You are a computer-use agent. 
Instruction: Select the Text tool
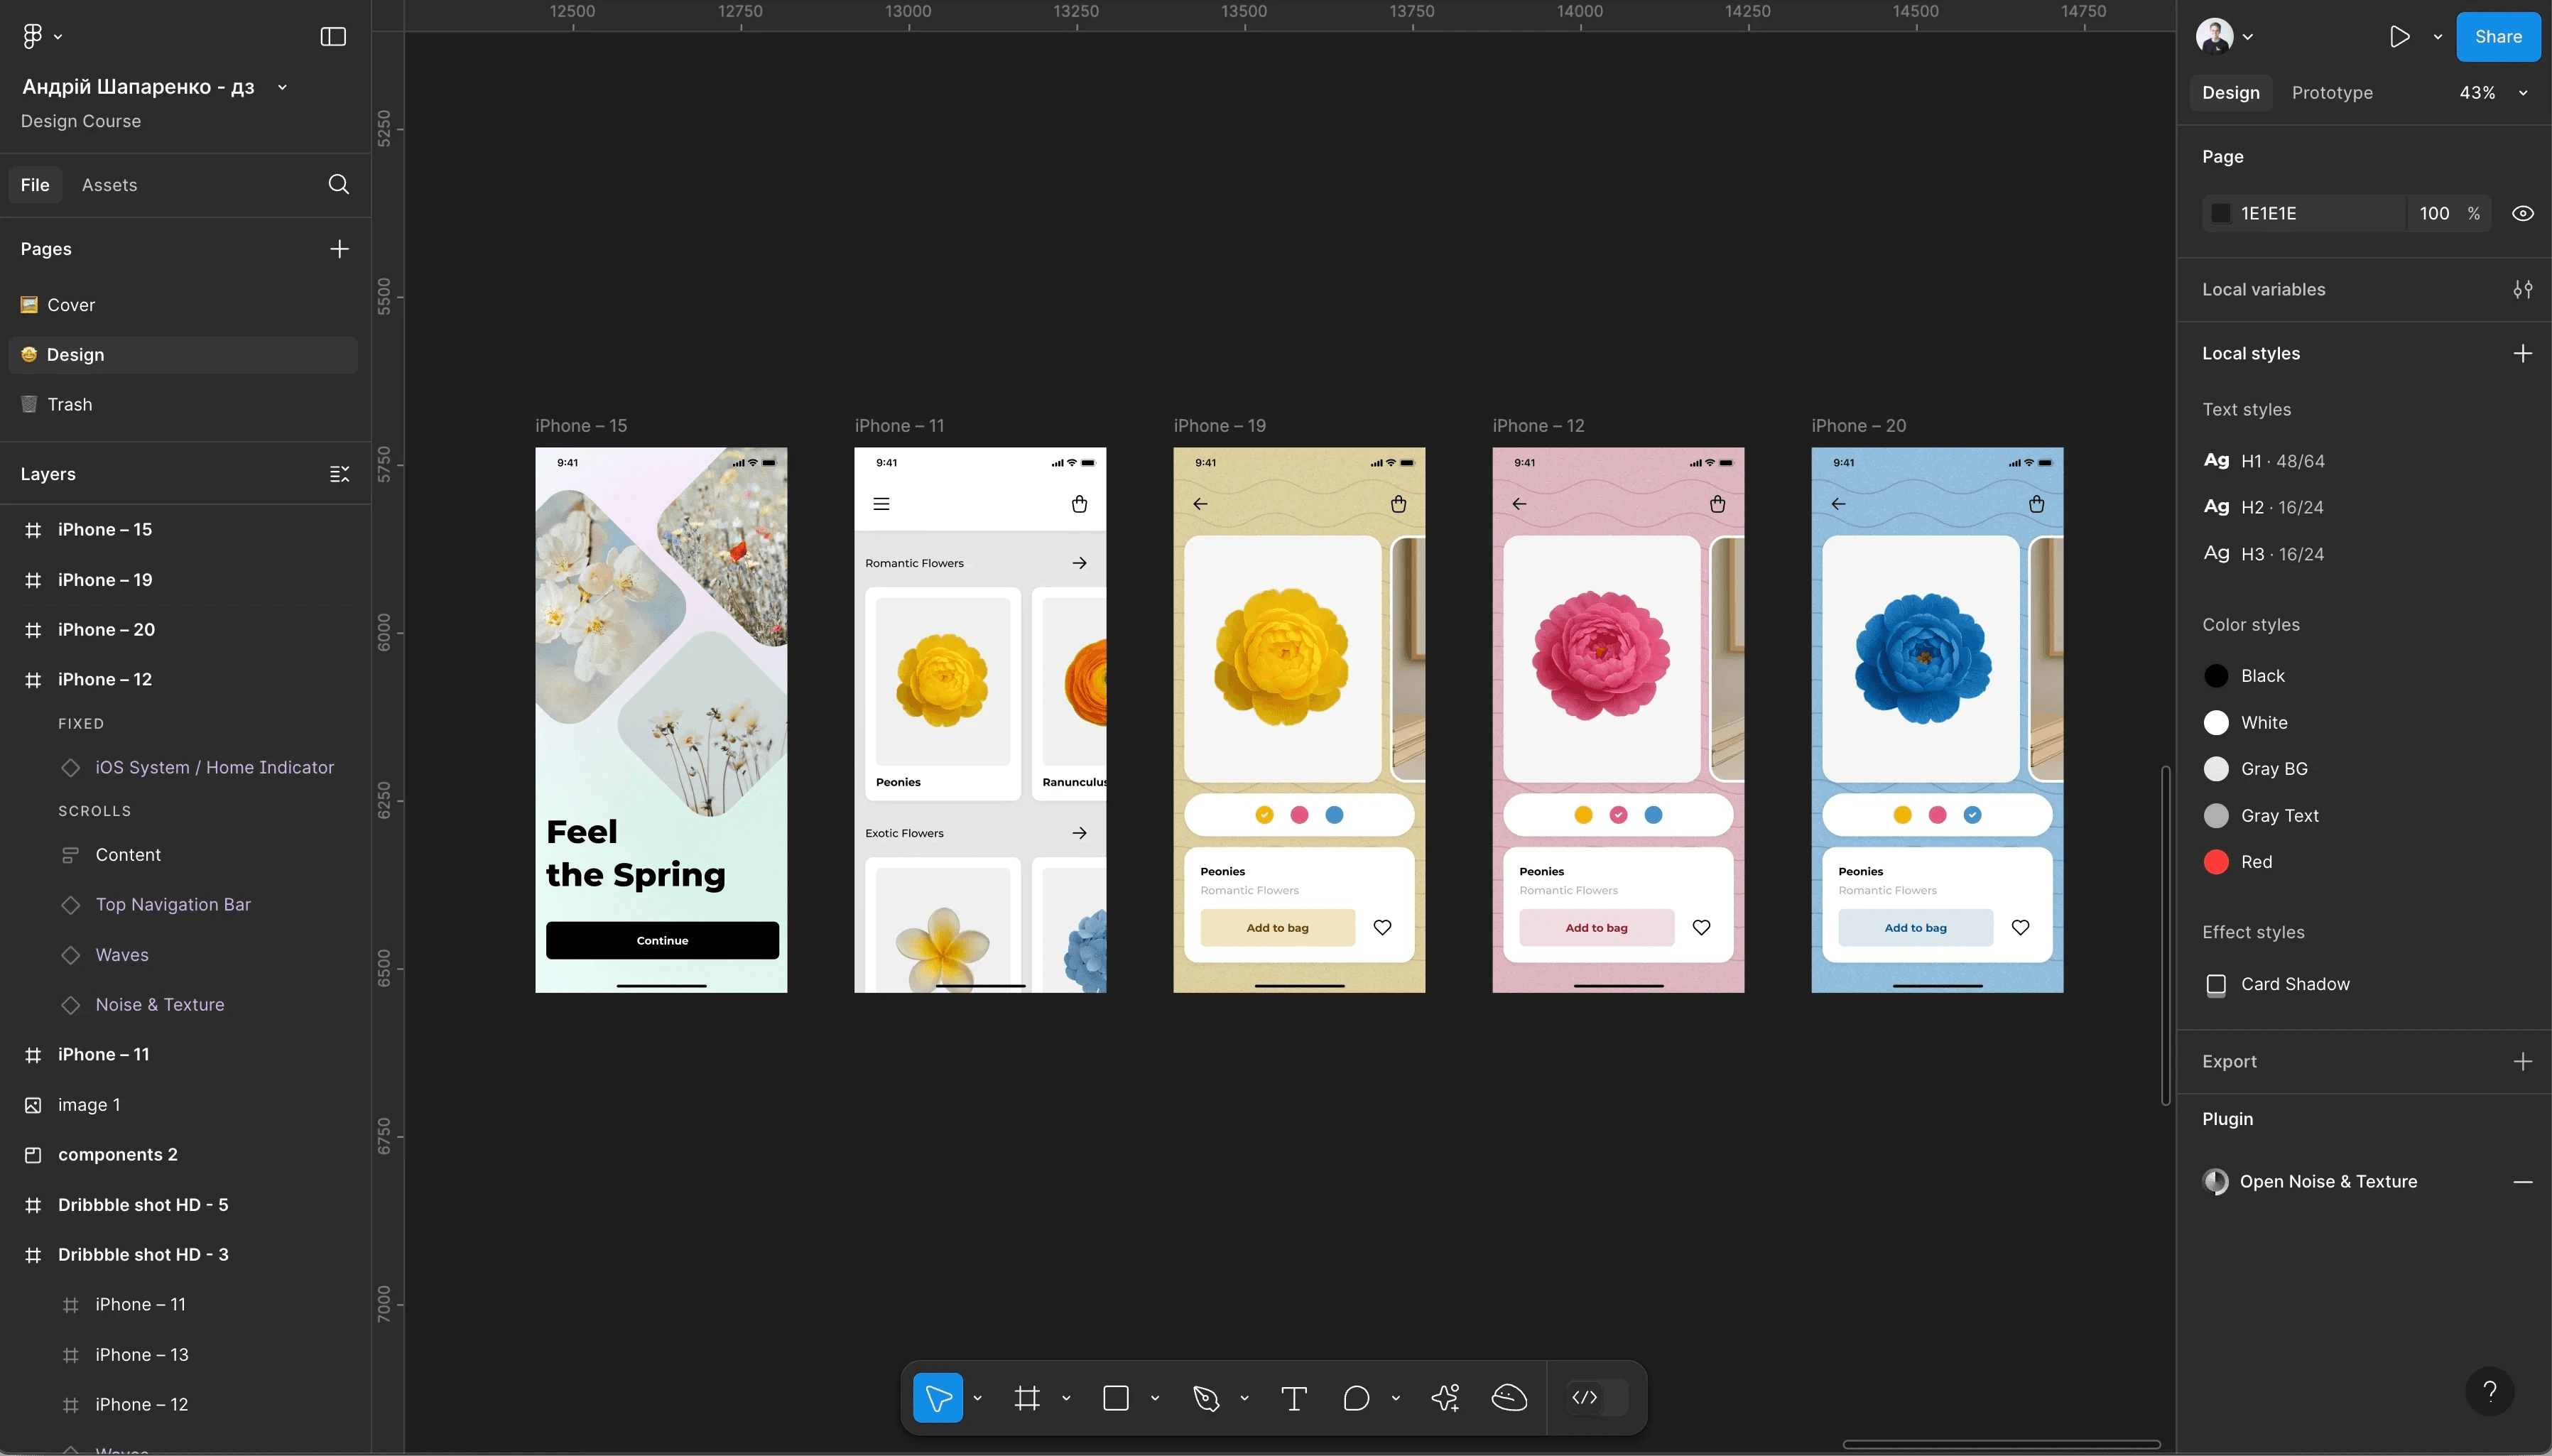pyautogui.click(x=1294, y=1398)
